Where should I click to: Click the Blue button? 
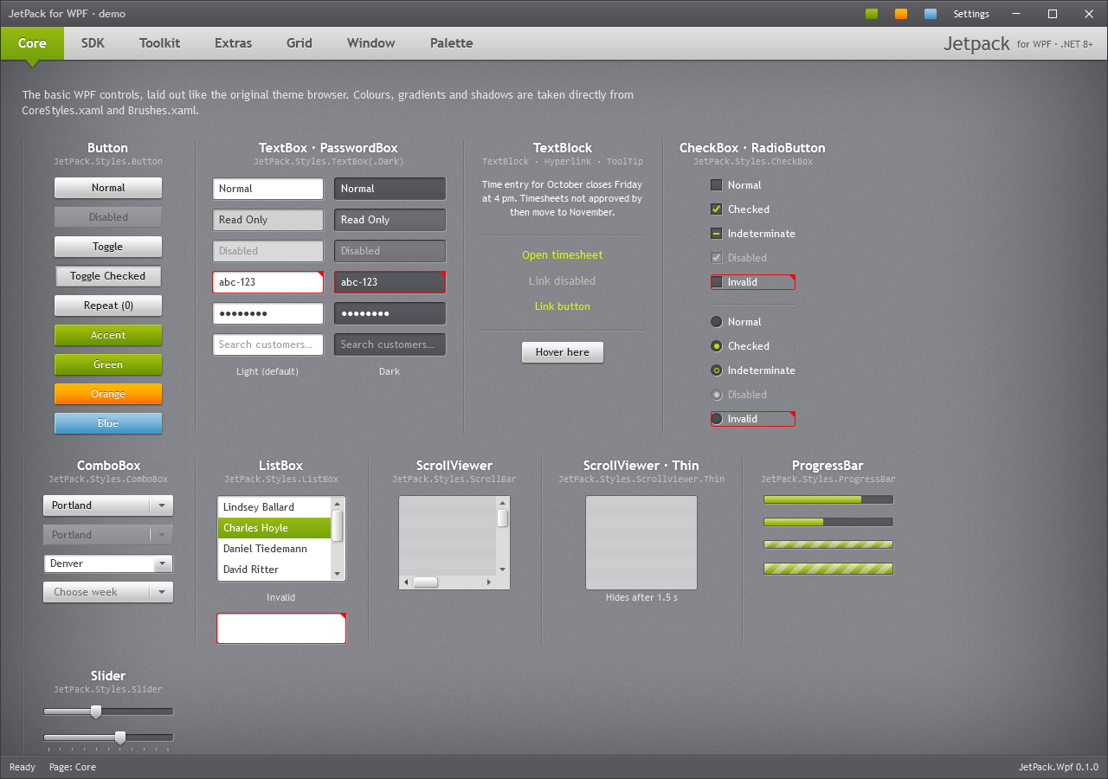click(108, 423)
